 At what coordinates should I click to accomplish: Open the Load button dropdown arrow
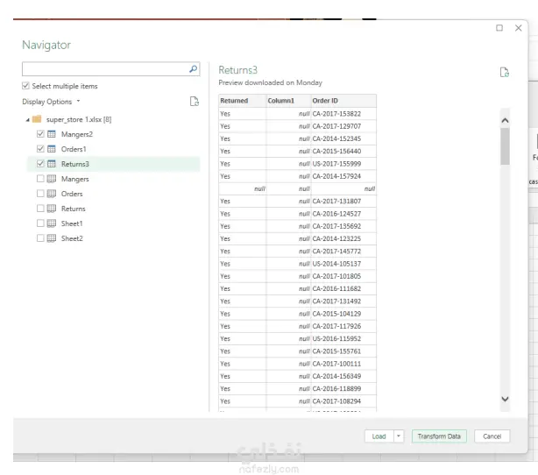click(x=399, y=436)
